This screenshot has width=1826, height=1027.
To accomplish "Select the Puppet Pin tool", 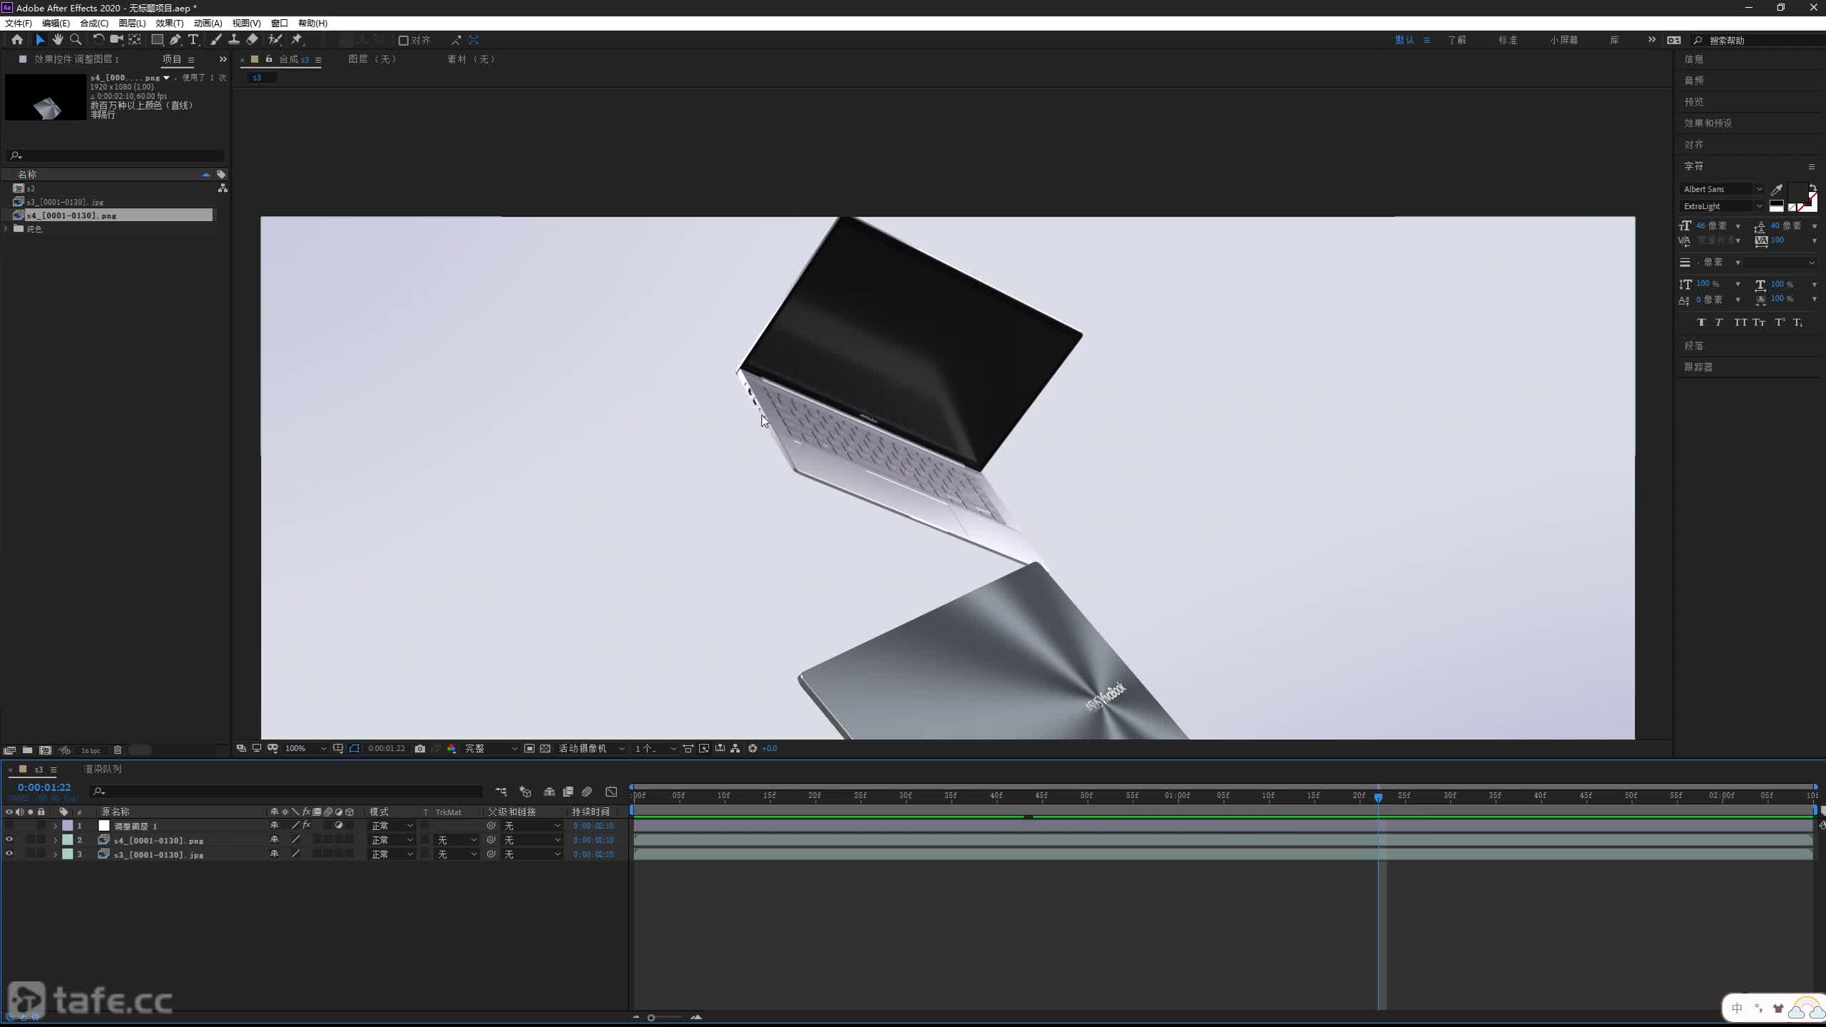I will [x=297, y=40].
